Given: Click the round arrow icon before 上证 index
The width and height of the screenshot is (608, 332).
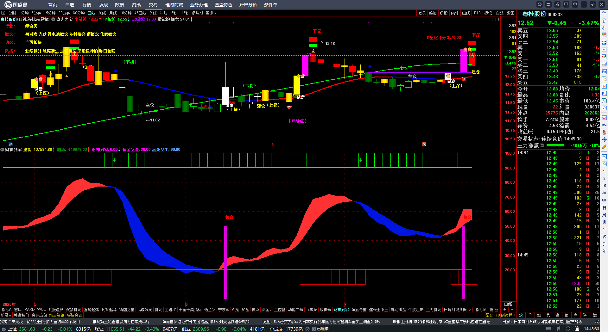Looking at the screenshot, I should pos(3,329).
